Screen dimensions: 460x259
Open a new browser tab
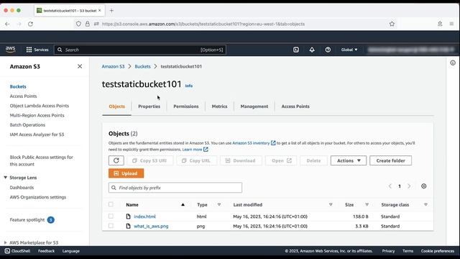tap(111, 11)
